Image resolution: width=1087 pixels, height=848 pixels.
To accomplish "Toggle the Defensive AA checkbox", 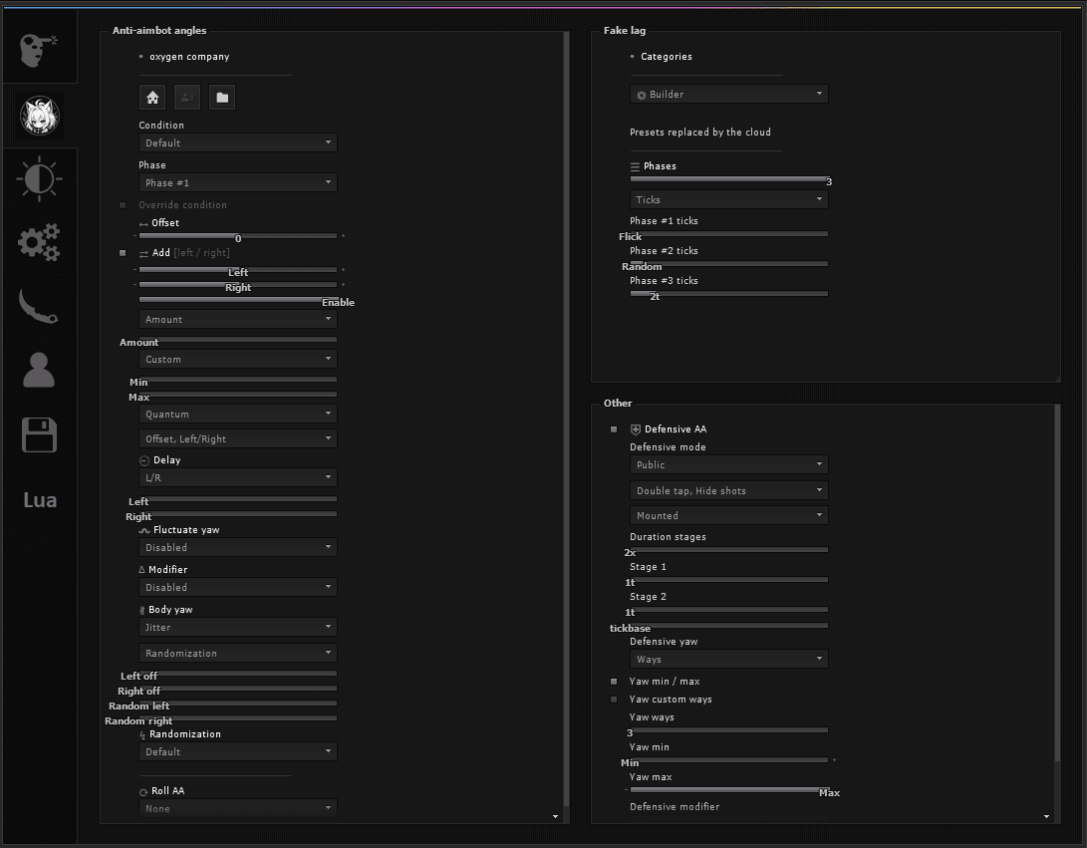I will click(x=614, y=429).
